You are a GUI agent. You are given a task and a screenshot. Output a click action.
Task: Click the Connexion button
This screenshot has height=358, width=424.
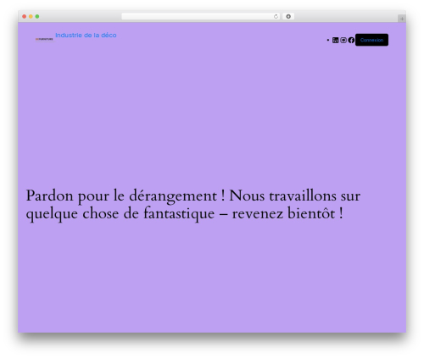coord(371,40)
